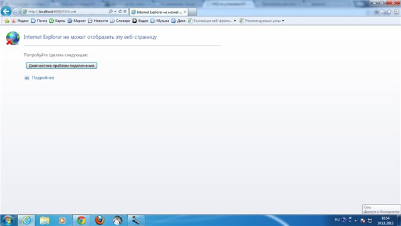Show hidden tray icons arrow

tap(355, 220)
